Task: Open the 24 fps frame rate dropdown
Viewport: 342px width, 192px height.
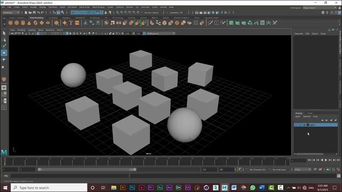Action: pyautogui.click(x=302, y=170)
